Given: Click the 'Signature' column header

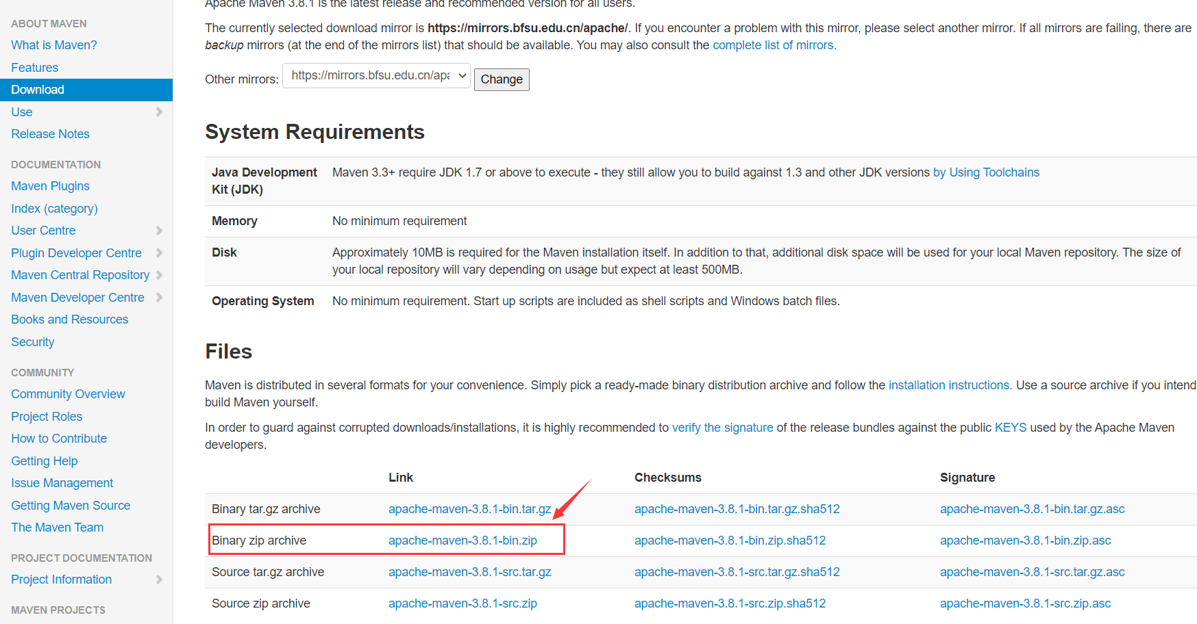Looking at the screenshot, I should pos(967,478).
